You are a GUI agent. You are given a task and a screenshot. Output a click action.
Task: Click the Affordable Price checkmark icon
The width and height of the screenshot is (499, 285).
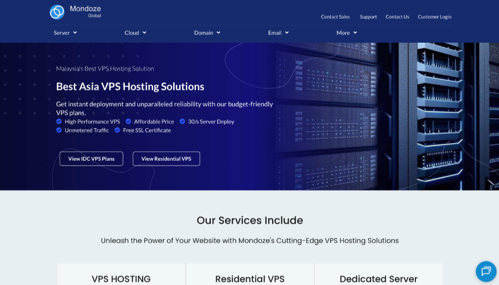(128, 121)
